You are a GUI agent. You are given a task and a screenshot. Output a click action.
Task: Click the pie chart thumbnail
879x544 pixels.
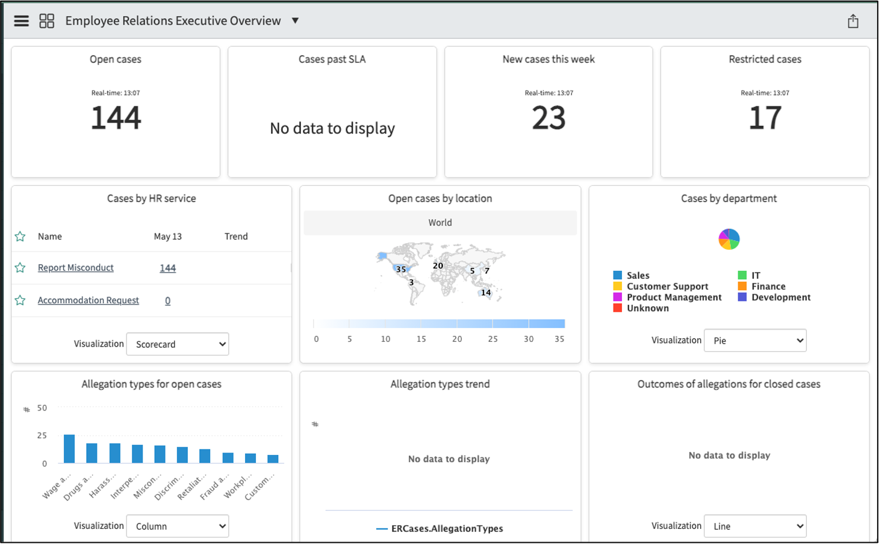pyautogui.click(x=729, y=239)
